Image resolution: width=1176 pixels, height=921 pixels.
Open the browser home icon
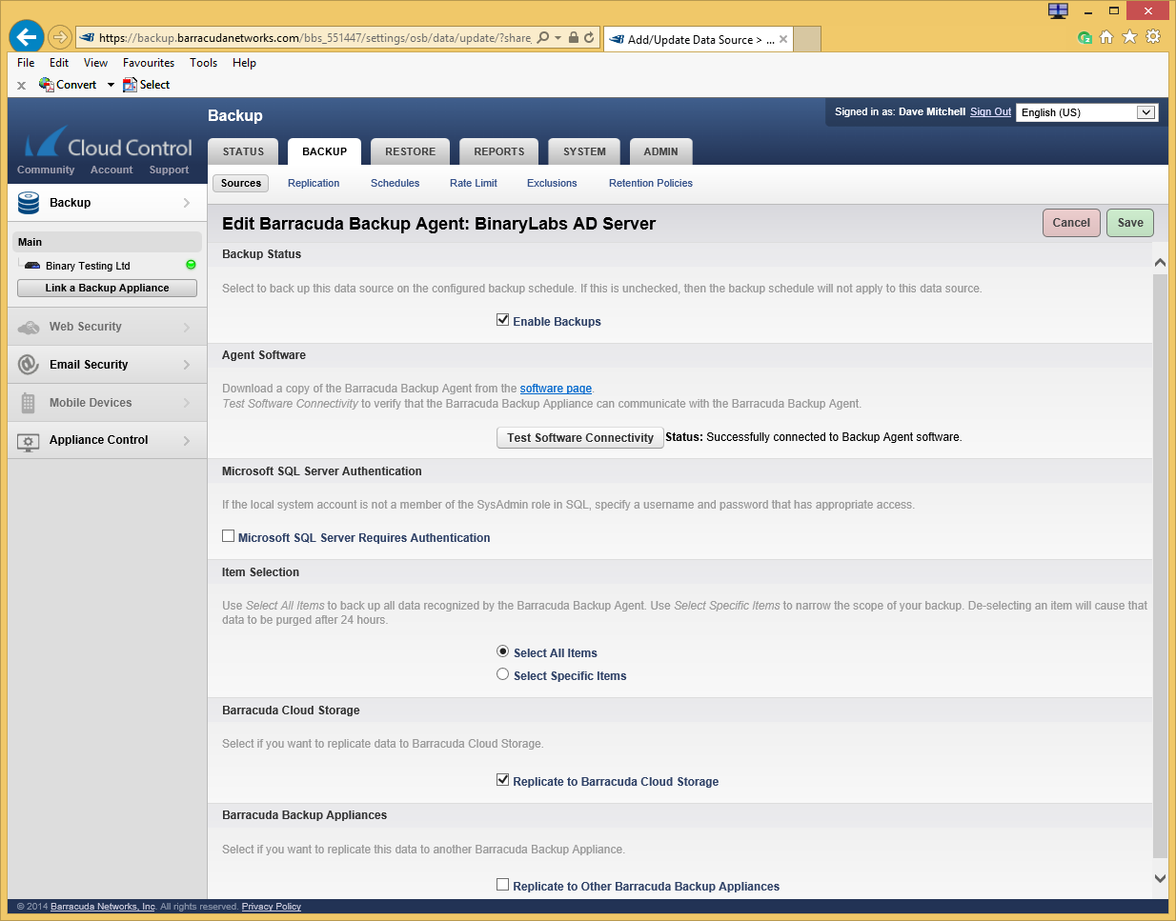point(1106,37)
